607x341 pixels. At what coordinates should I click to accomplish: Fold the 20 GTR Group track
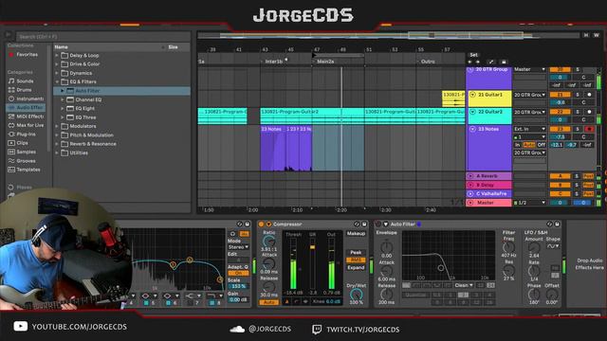click(x=470, y=69)
